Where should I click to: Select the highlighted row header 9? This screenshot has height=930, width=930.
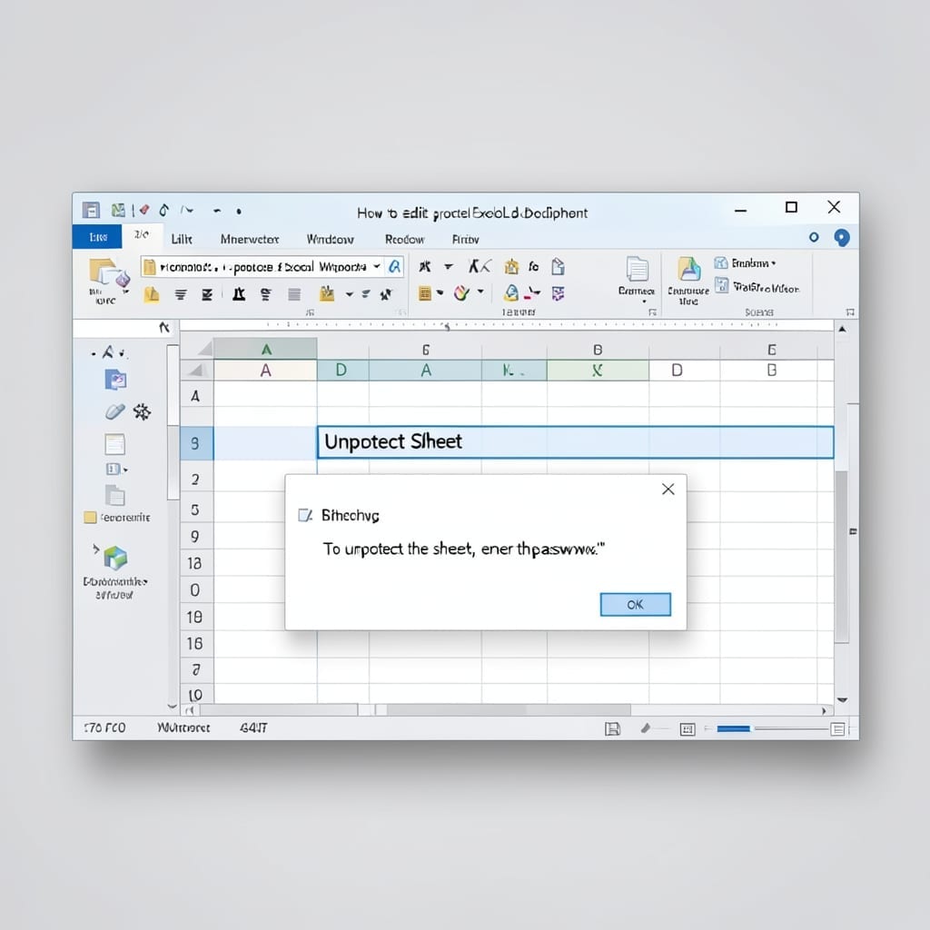click(196, 443)
